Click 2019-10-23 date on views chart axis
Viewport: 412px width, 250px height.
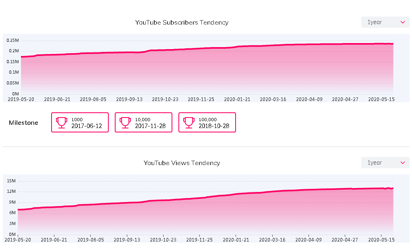(164, 240)
